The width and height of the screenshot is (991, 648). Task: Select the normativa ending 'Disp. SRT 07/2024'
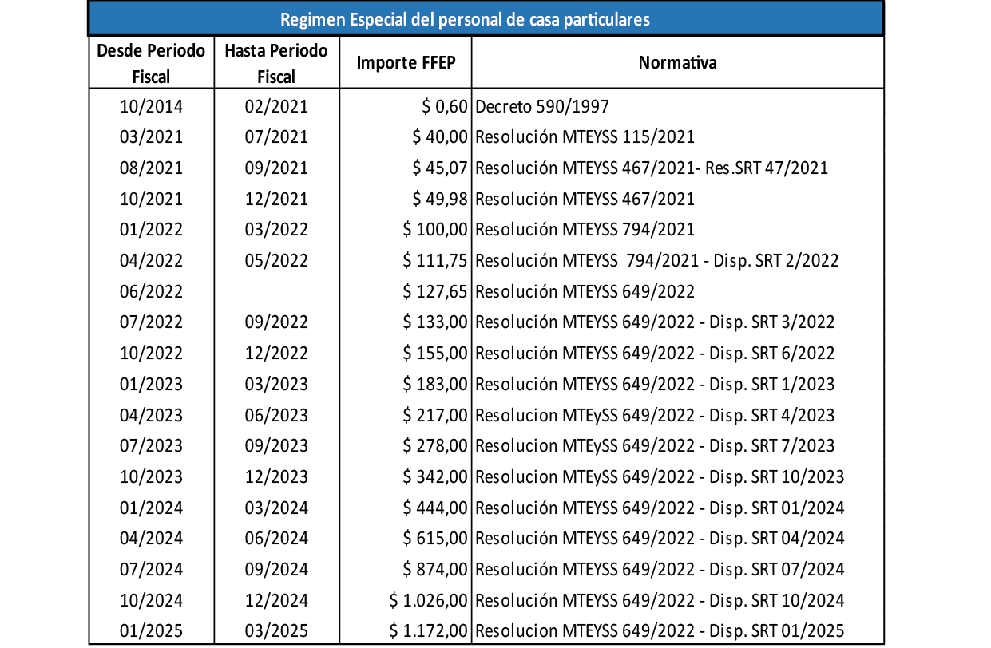click(660, 569)
